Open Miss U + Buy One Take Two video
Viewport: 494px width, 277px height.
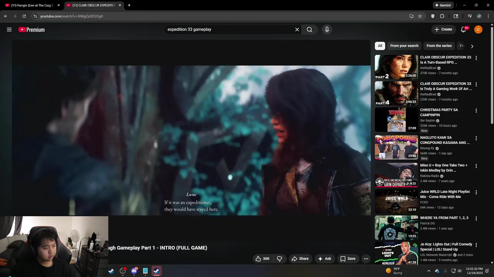point(396,175)
